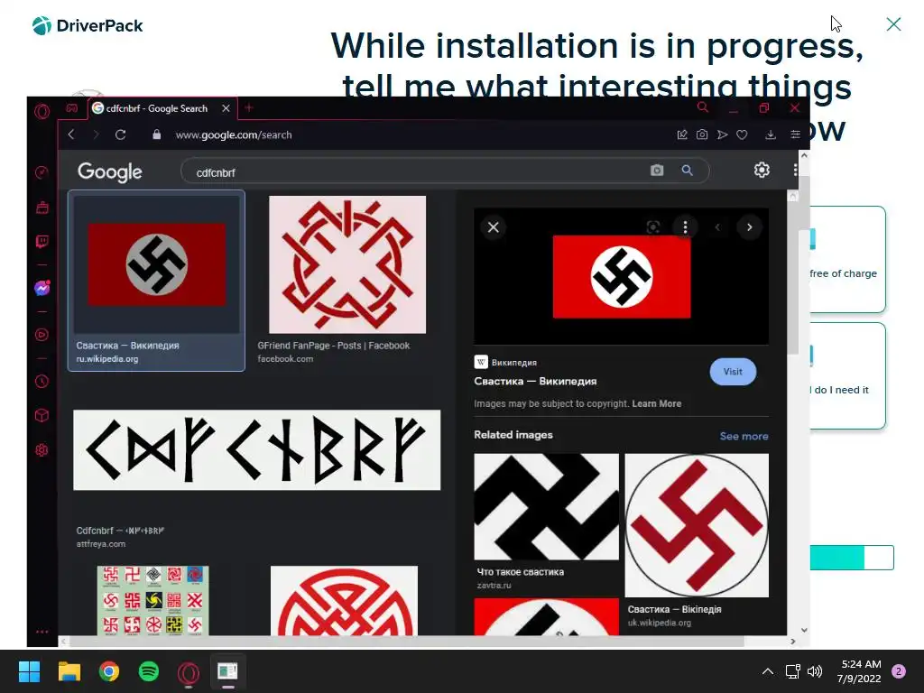
Task: Click the snapshot camera icon in address bar
Action: [x=702, y=134]
